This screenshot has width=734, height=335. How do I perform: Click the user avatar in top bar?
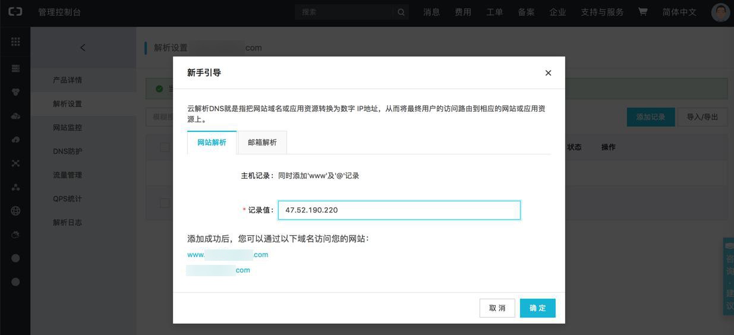coord(720,12)
